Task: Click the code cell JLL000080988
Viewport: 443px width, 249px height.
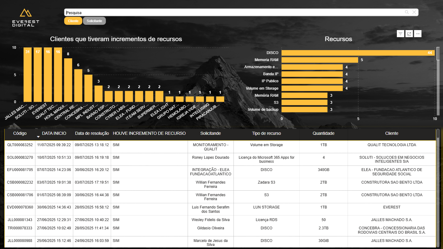Action: pyautogui.click(x=20, y=241)
